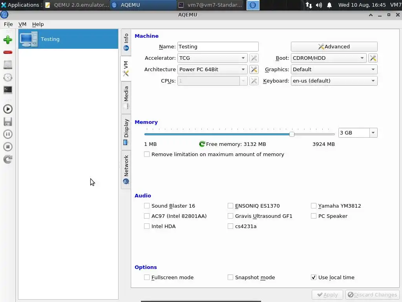Enable PC Speaker checkbox

click(x=314, y=216)
